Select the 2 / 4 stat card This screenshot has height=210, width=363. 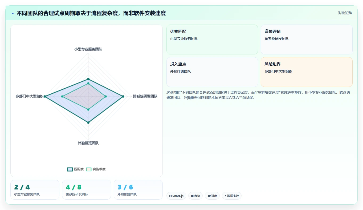[35, 190]
